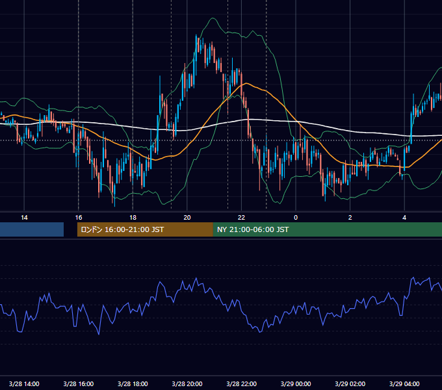
Task: Select the 16 hour axis label
Action: pyautogui.click(x=79, y=217)
